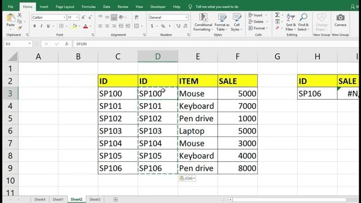Click the Camera tool icon
The height and width of the screenshot is (203, 361).
coord(340,17)
